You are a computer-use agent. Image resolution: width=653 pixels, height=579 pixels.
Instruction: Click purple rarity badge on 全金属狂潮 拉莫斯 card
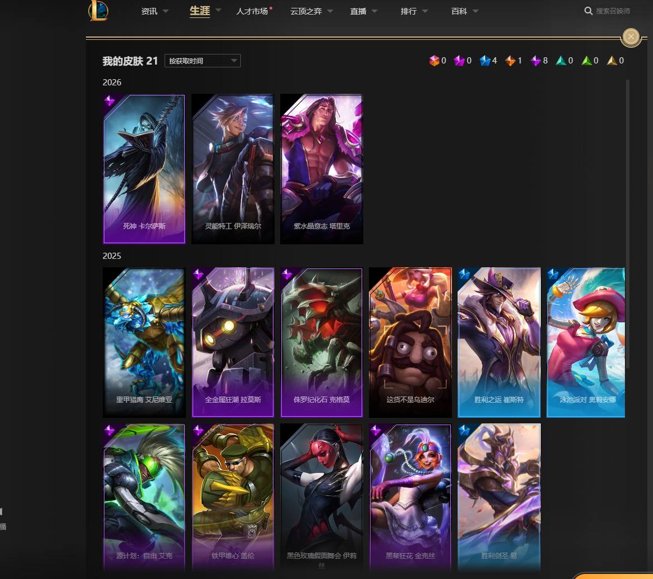[198, 273]
